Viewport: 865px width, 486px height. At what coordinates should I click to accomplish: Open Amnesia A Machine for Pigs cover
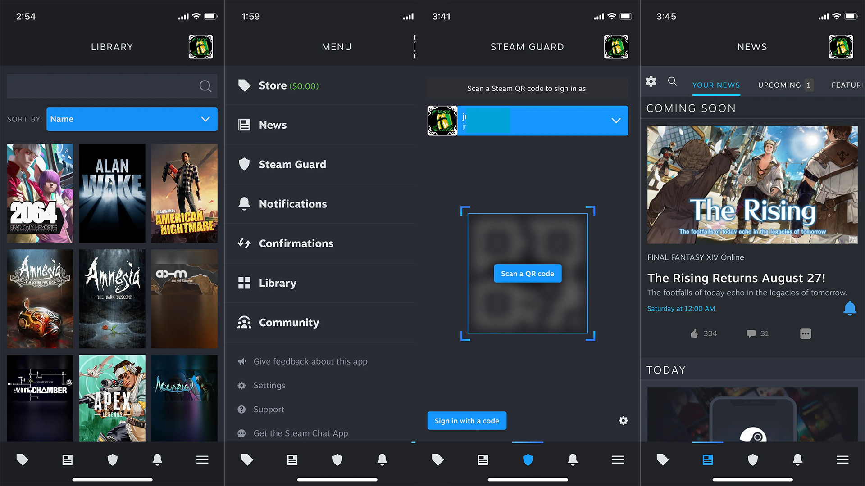[40, 299]
